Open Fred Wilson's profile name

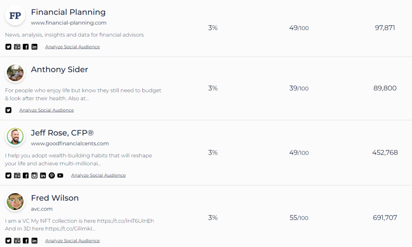pos(55,198)
